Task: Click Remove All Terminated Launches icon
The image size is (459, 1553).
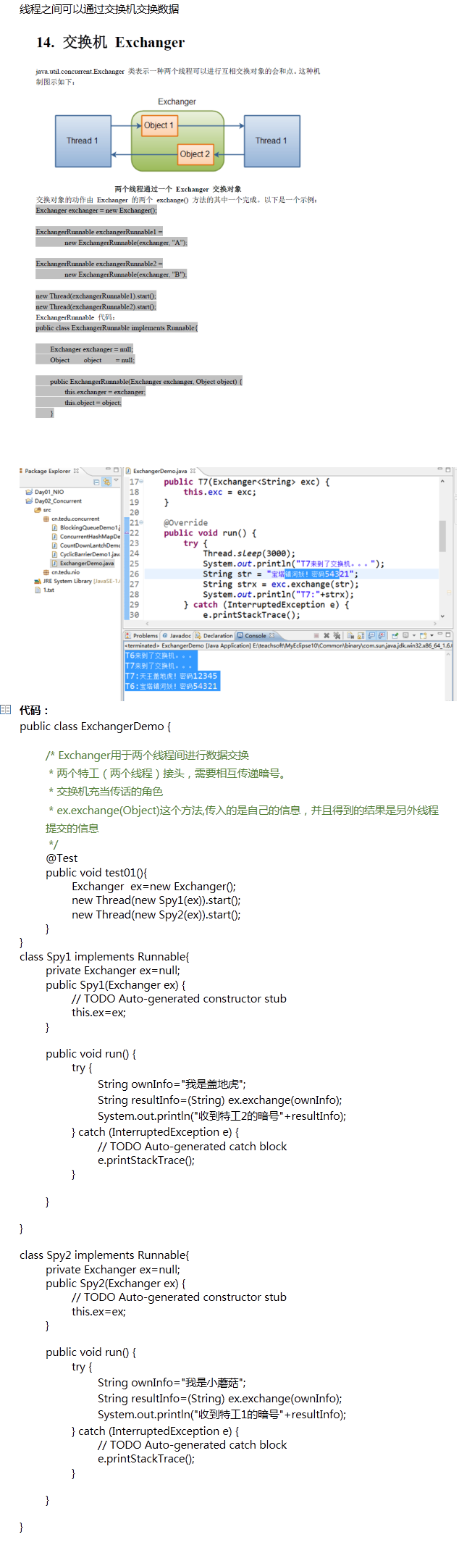Action: 337,636
